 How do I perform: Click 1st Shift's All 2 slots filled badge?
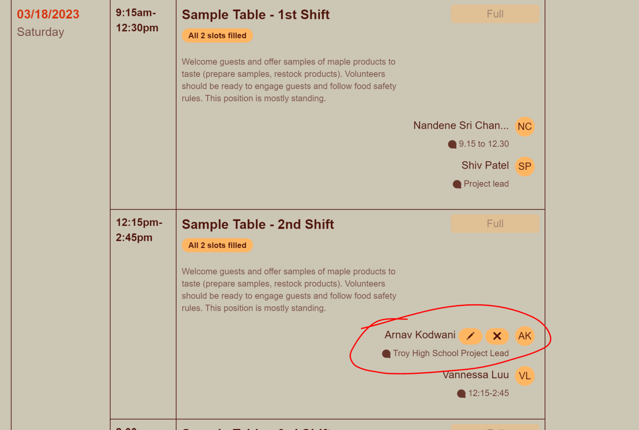pyautogui.click(x=217, y=36)
